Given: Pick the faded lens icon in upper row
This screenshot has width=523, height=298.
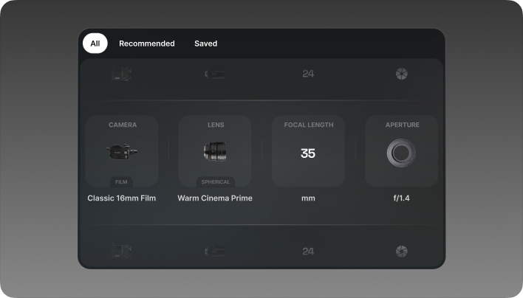Looking at the screenshot, I should tap(215, 74).
